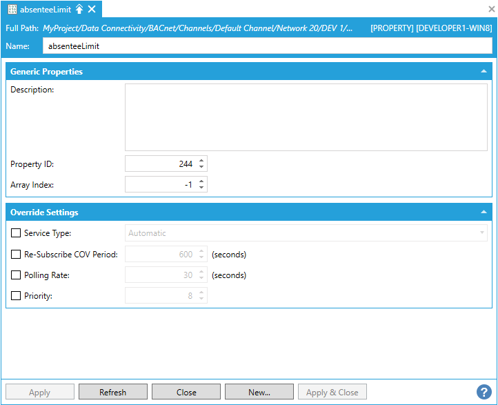Viewport: 498px width, 405px height.
Task: Click the property grid icon on tab
Action: [12, 9]
